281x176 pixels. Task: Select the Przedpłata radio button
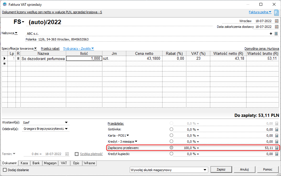click(x=171, y=123)
